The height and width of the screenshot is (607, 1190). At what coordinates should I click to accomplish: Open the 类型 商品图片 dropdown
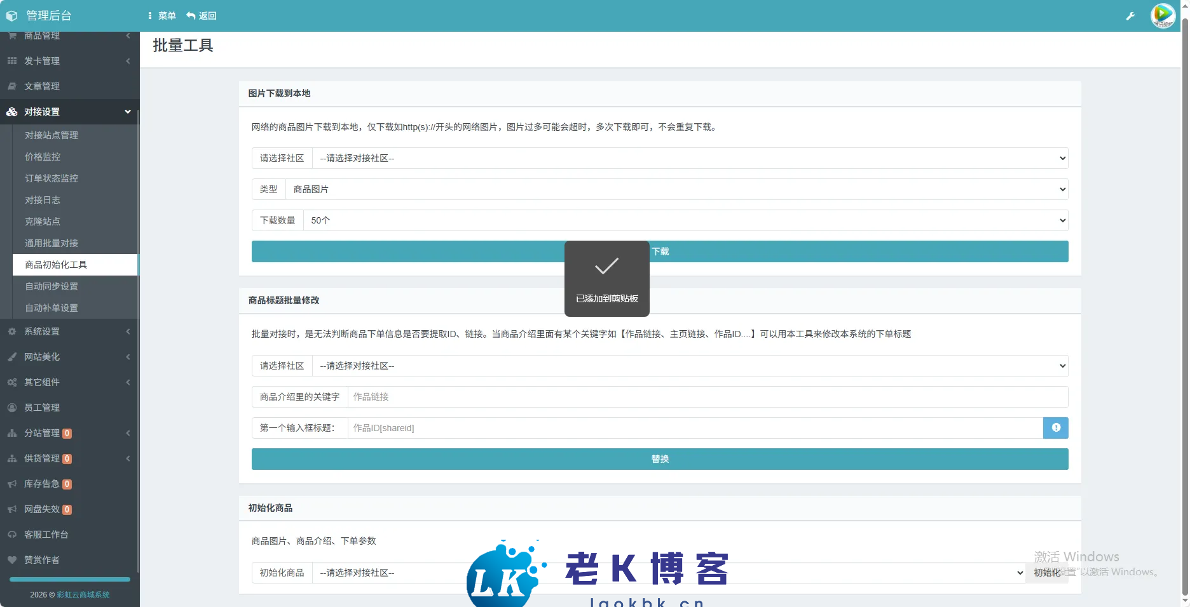click(x=676, y=189)
